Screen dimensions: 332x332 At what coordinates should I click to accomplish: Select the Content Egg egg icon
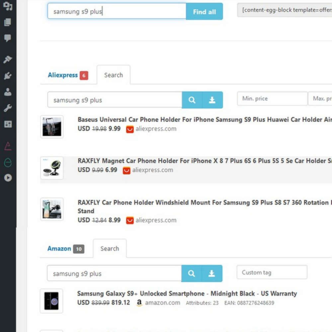click(7, 163)
